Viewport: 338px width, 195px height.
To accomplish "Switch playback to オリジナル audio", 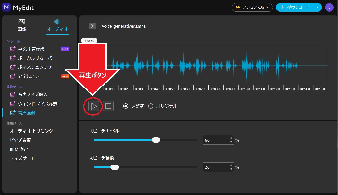I will (150, 106).
